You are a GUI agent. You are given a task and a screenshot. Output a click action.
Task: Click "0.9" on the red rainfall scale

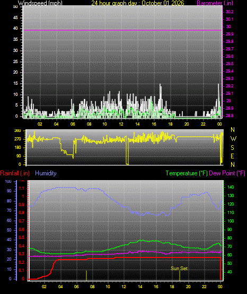pyautogui.click(x=22, y=204)
